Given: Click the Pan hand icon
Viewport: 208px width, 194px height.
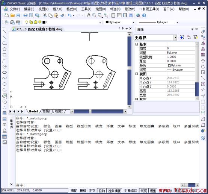Looking at the screenshot, I should pos(89,15).
